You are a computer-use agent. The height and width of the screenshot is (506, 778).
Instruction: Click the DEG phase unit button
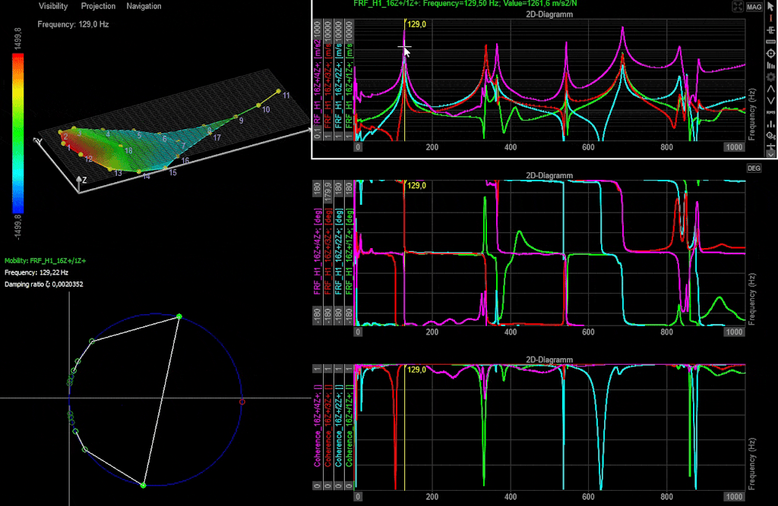click(754, 168)
